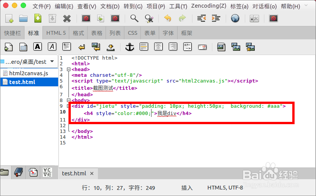
Task: Center-align the text
Action: 158,47
